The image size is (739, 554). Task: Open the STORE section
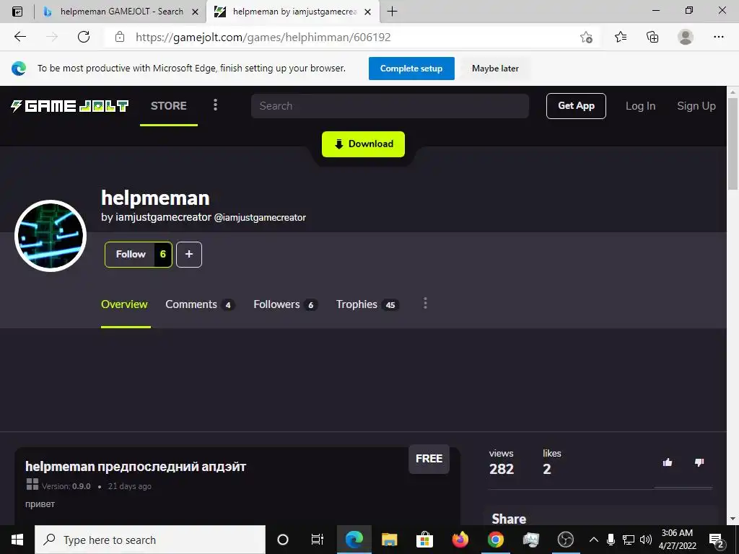pos(169,105)
